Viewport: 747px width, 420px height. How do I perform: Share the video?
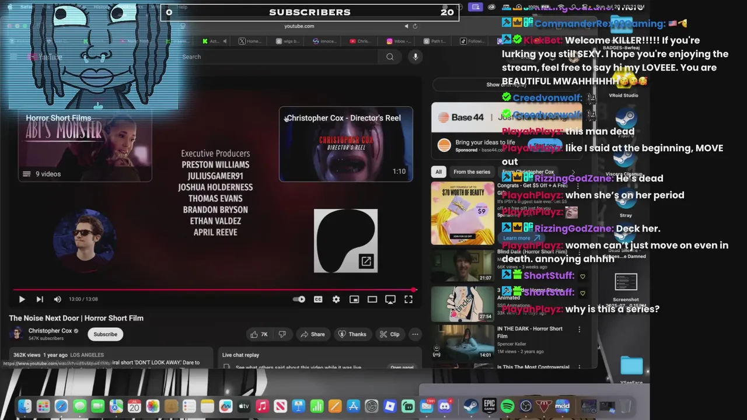click(312, 334)
